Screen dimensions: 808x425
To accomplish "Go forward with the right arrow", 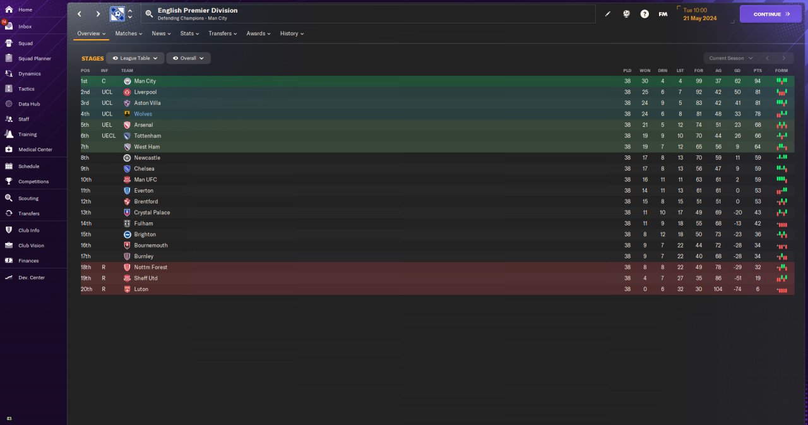I will (98, 14).
